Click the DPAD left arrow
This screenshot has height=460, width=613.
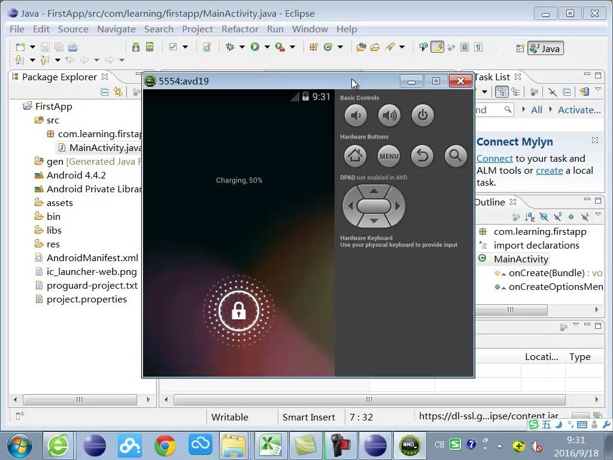350,206
